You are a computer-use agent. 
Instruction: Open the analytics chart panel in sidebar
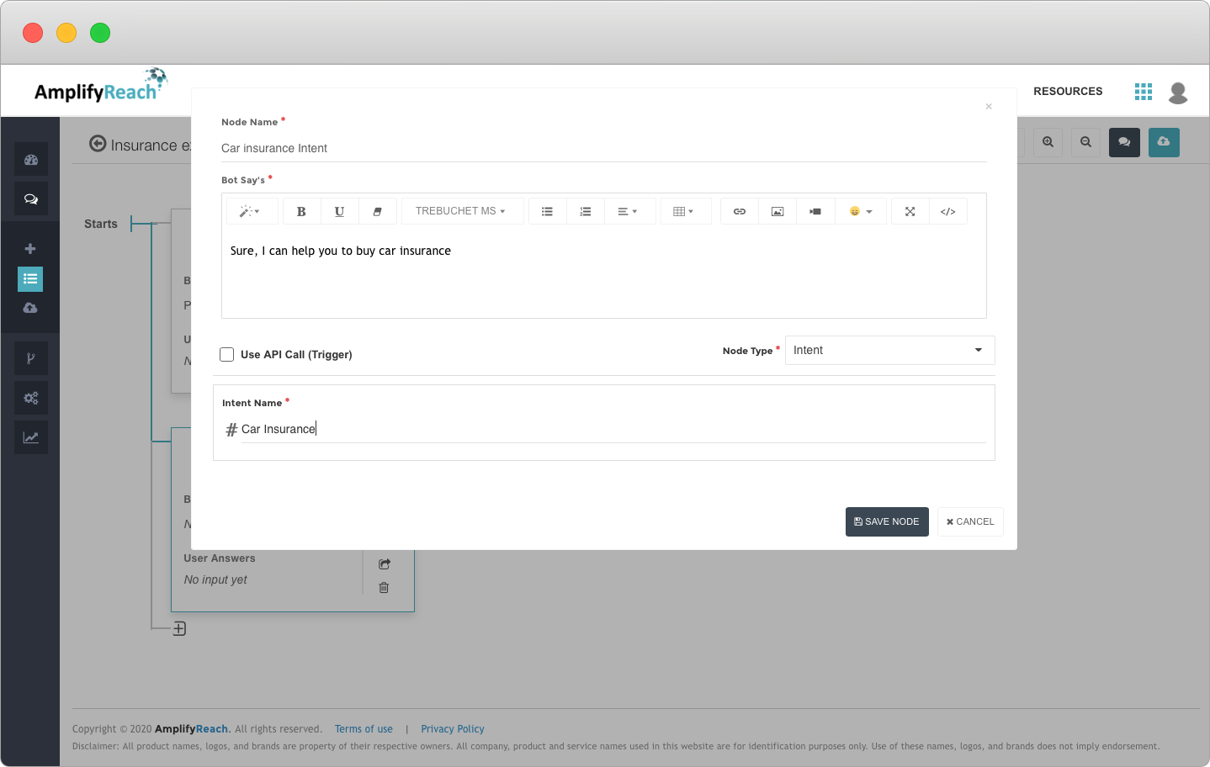click(31, 436)
